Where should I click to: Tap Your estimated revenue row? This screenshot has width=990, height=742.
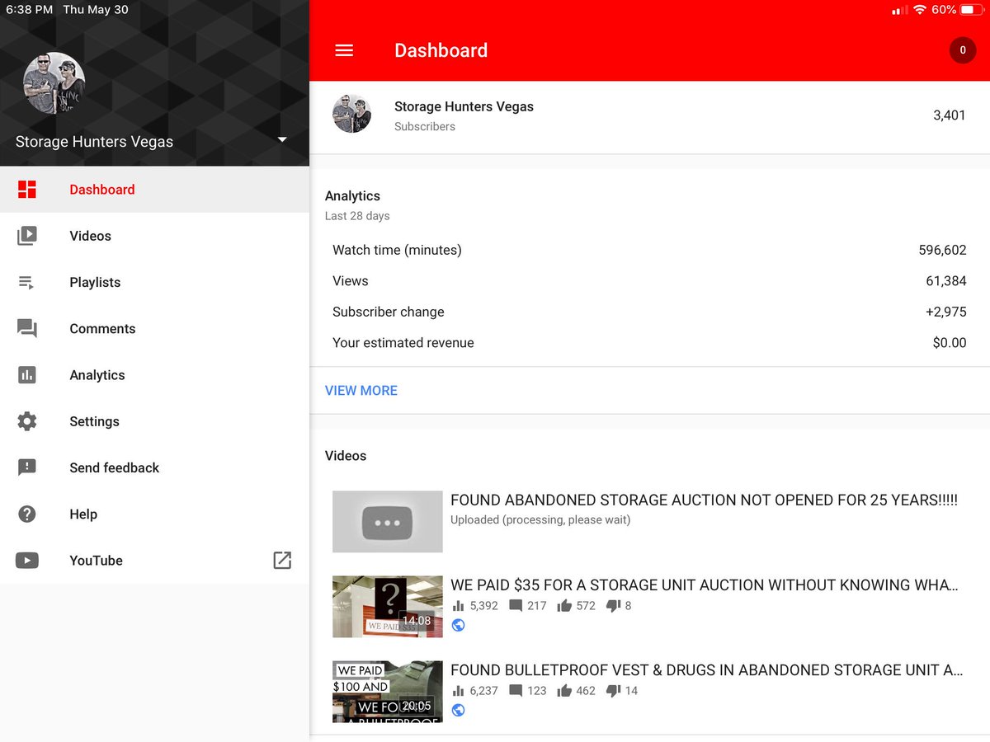coord(649,343)
